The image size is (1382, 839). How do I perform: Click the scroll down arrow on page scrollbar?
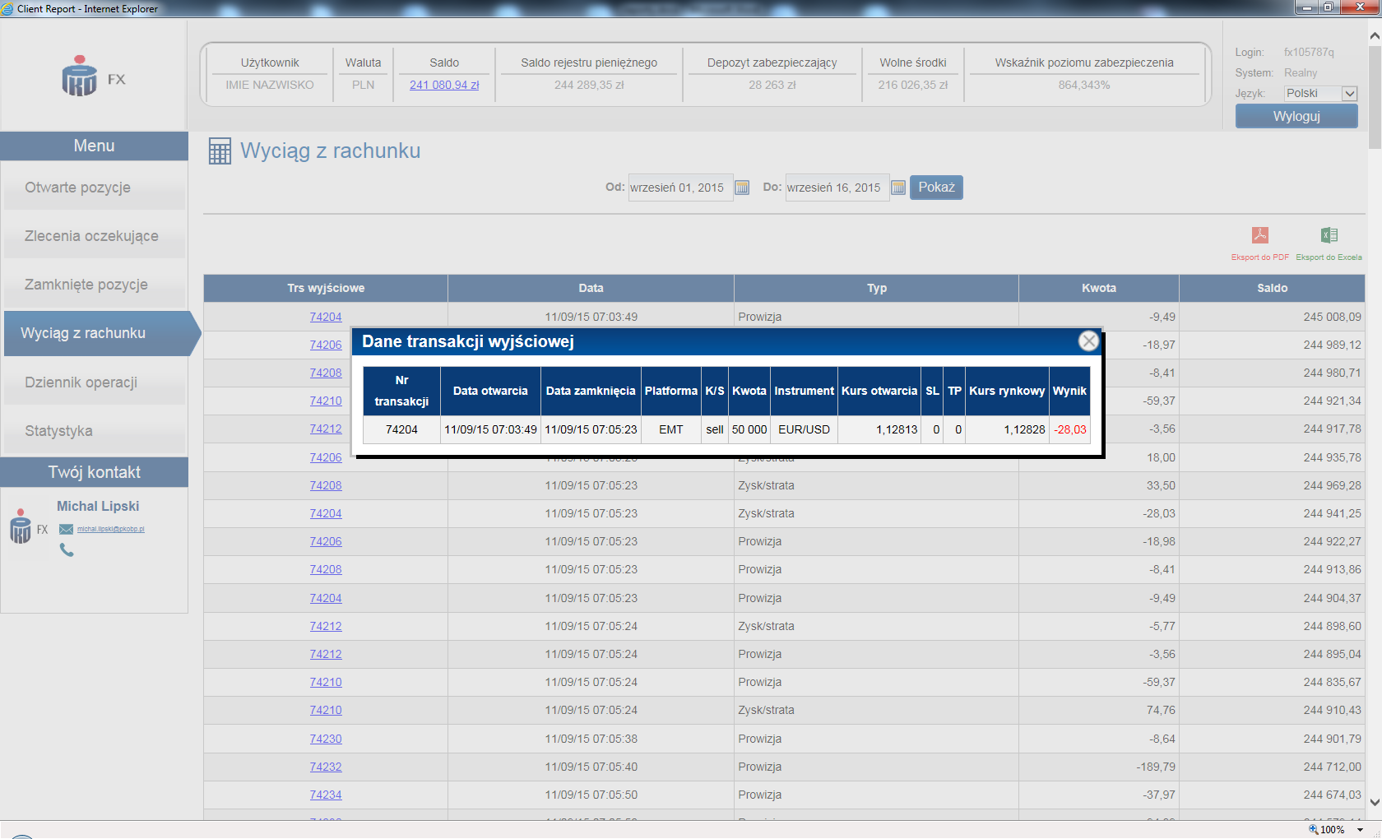1375,802
